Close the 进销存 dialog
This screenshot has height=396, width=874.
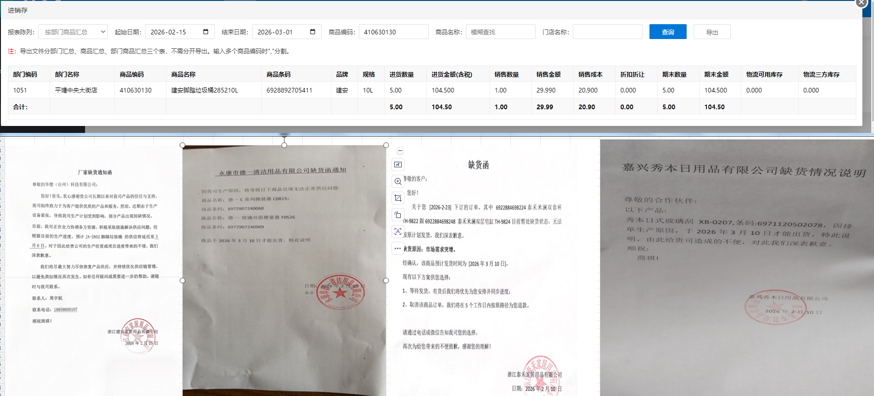[861, 3]
